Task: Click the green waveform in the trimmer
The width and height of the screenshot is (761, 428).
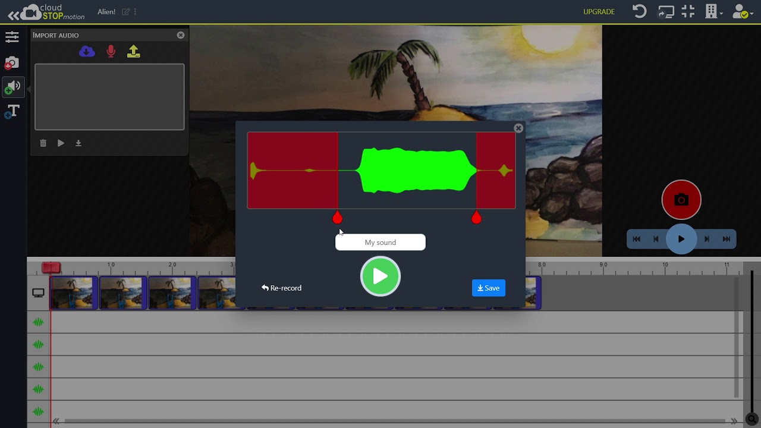Action: [x=416, y=171]
